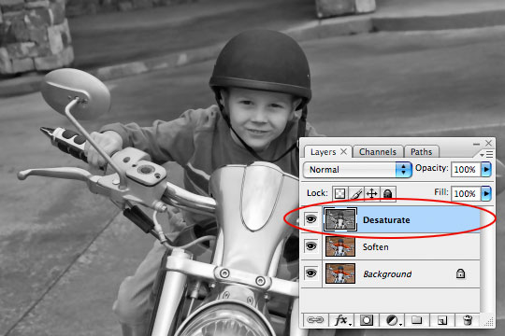Viewport: 505px width, 336px height.
Task: Open the Normal blend mode dropdown
Action: tap(357, 170)
